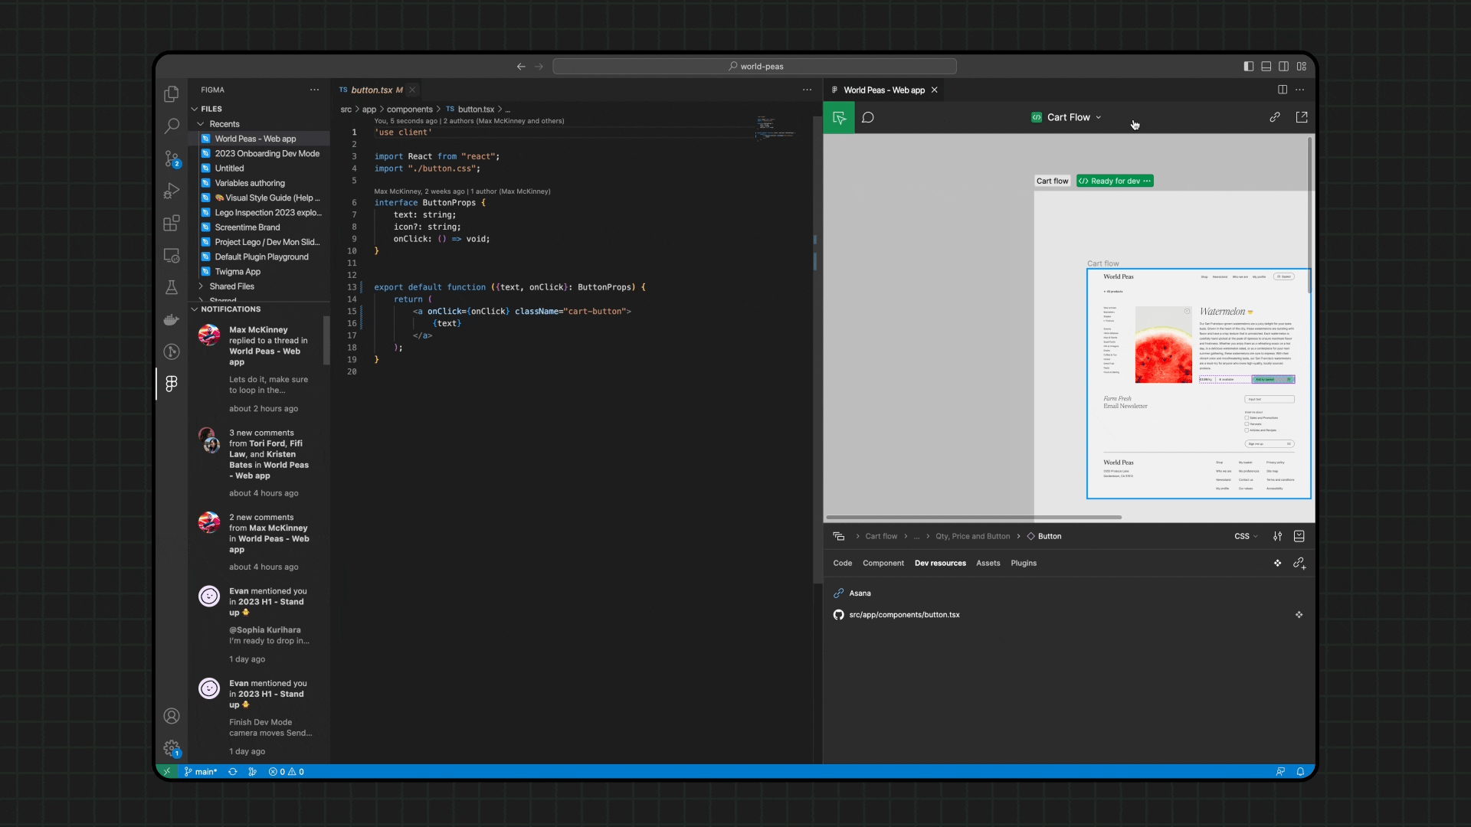Open the Search view in the activity bar
The image size is (1471, 827).
click(x=171, y=126)
